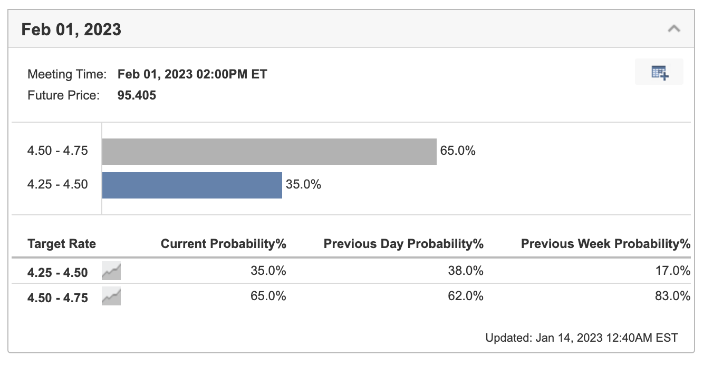Click the add-to-calendar table icon

[659, 73]
